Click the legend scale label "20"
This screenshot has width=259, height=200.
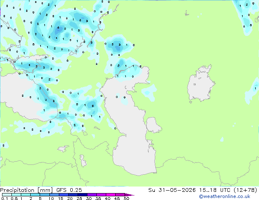70,198
